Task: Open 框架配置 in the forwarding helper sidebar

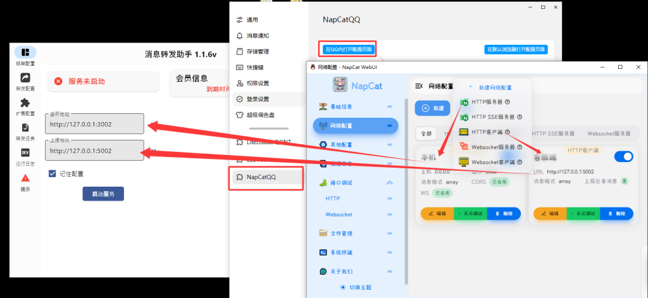Action: tap(25, 56)
